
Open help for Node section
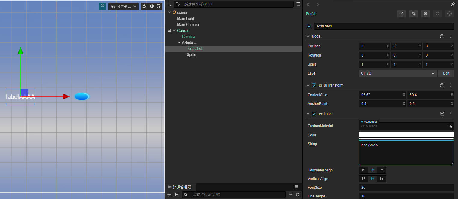click(x=442, y=36)
